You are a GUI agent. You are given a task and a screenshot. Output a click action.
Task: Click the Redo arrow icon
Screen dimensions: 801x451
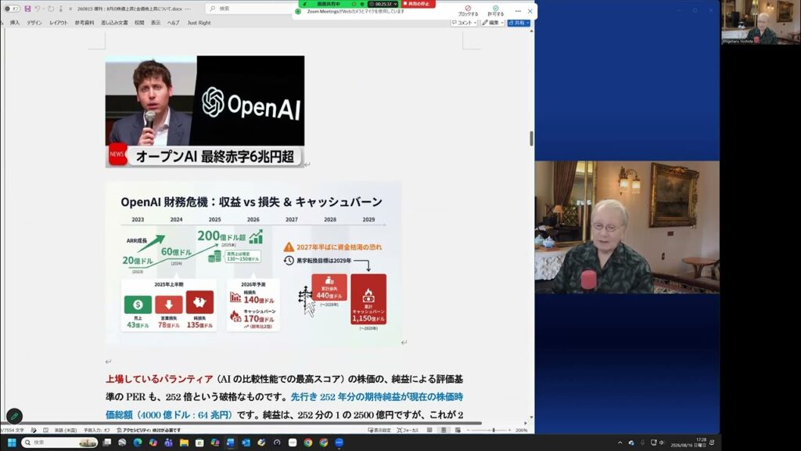[50, 9]
